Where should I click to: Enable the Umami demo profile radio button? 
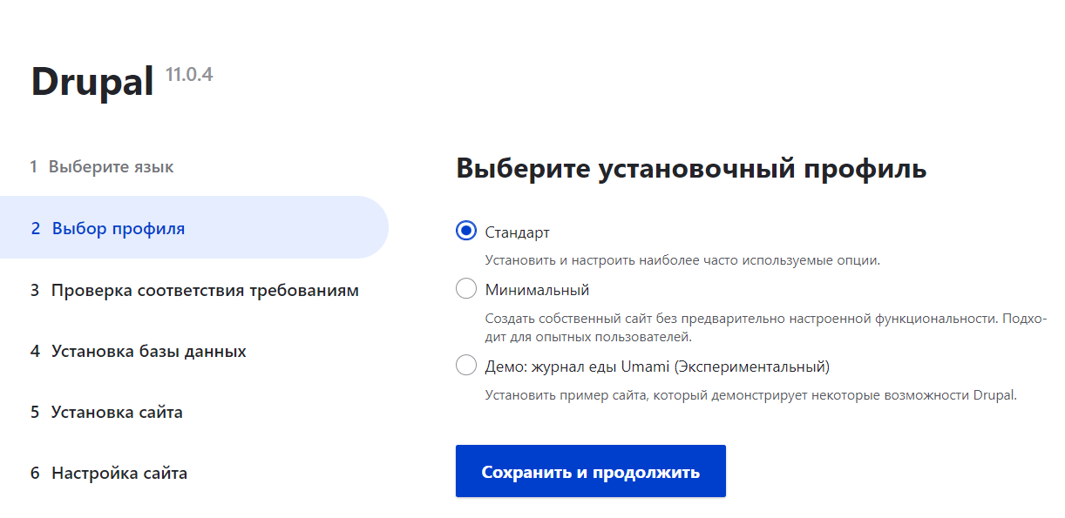(x=466, y=366)
